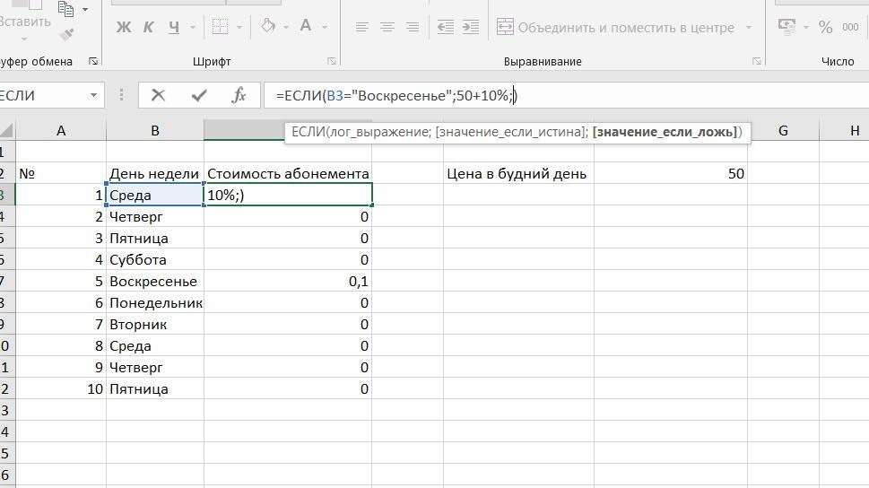Click the accounting number format icon

[x=786, y=26]
